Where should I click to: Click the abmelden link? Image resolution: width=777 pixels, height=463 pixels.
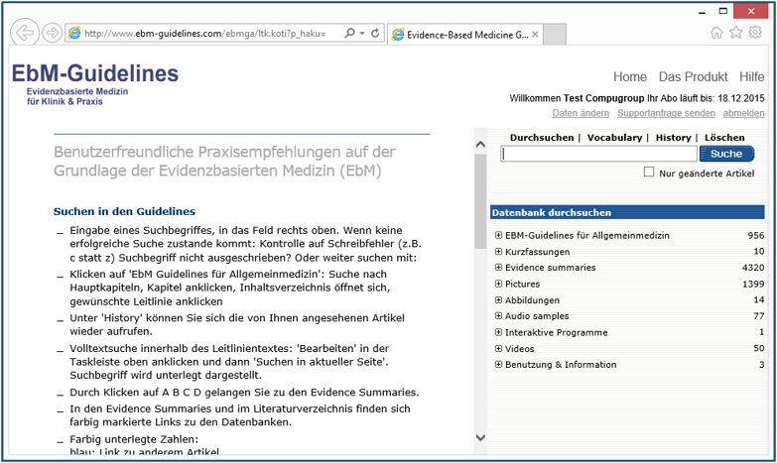coord(743,113)
